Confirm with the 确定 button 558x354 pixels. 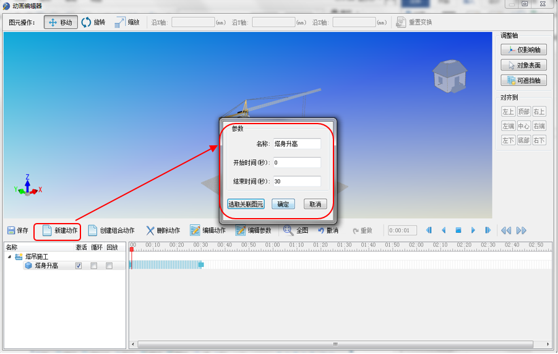[283, 204]
